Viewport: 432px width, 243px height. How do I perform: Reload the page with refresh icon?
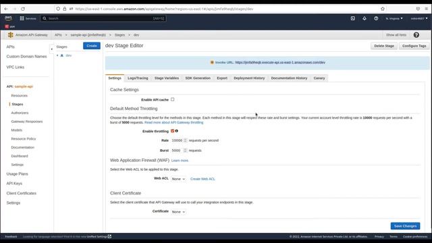click(x=23, y=9)
